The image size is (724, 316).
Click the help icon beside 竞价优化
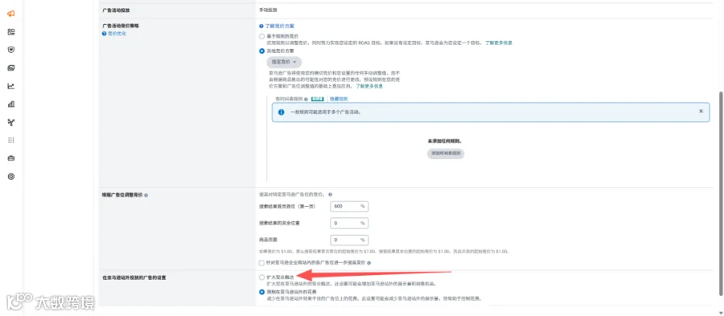click(105, 34)
